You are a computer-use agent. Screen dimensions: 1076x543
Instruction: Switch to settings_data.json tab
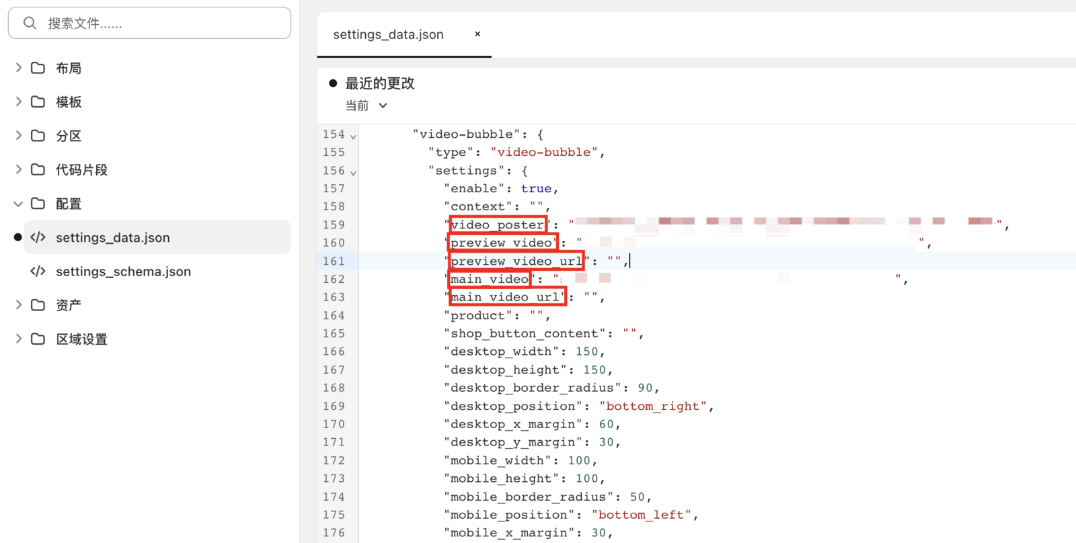[388, 35]
